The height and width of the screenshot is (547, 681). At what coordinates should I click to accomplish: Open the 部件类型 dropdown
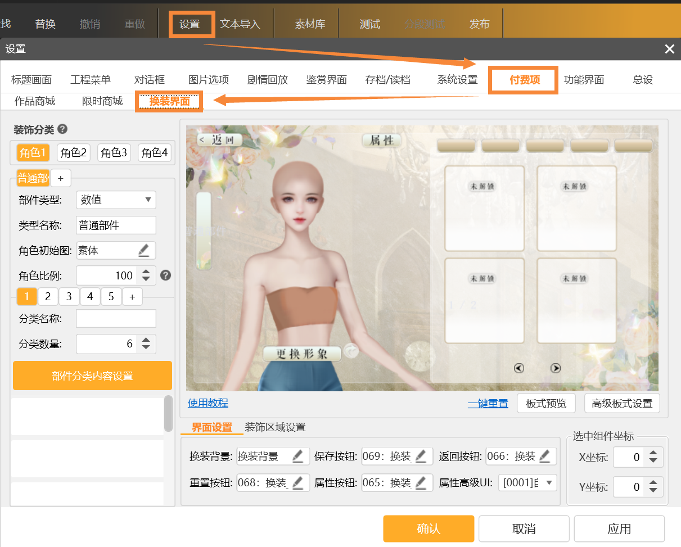click(116, 200)
